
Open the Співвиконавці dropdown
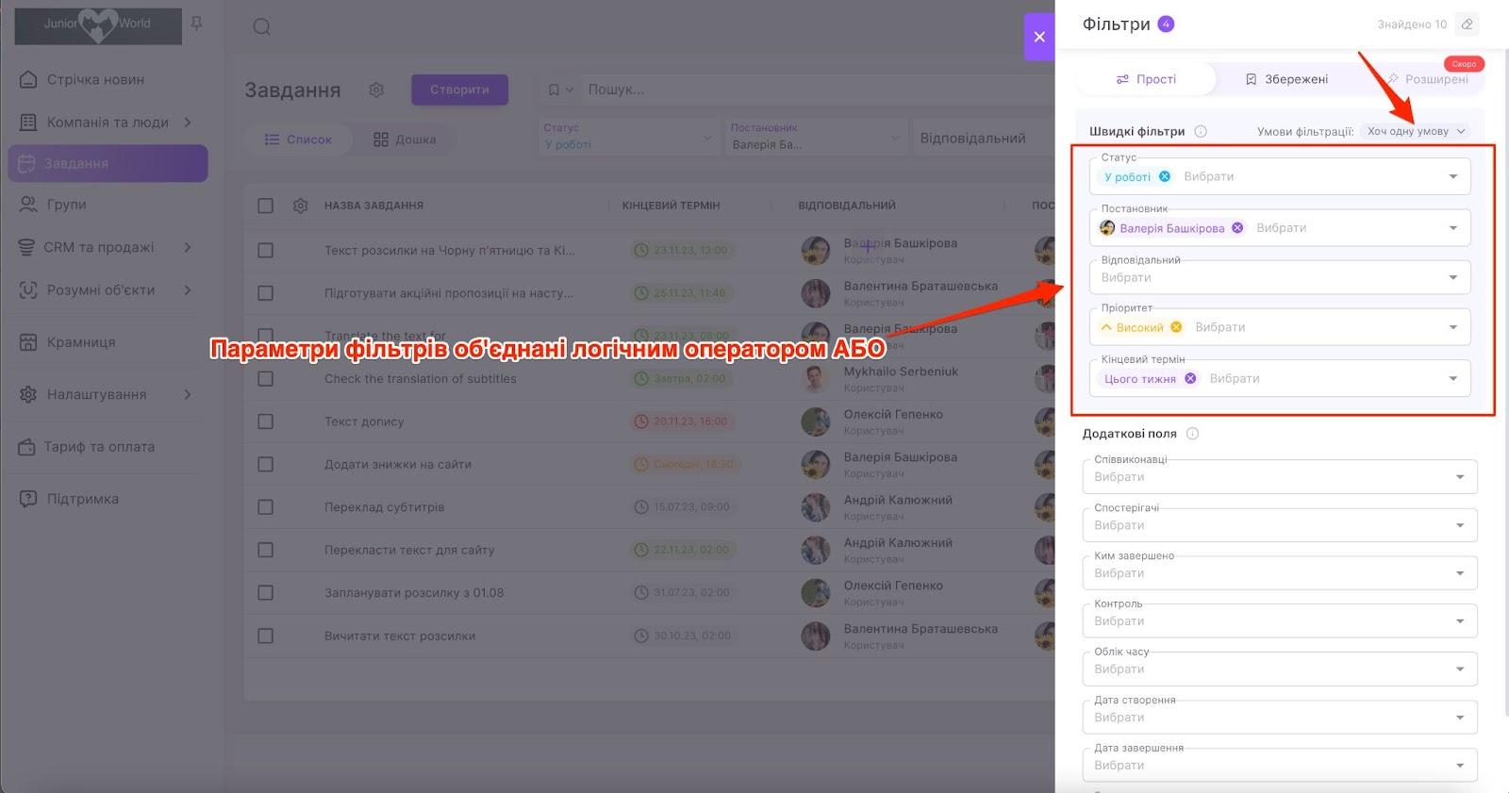(x=1280, y=476)
